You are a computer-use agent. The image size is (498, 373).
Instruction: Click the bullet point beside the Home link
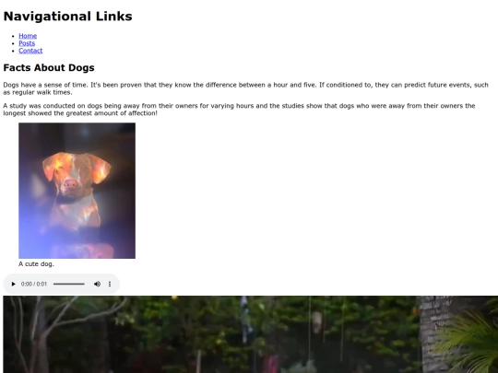pyautogui.click(x=13, y=36)
